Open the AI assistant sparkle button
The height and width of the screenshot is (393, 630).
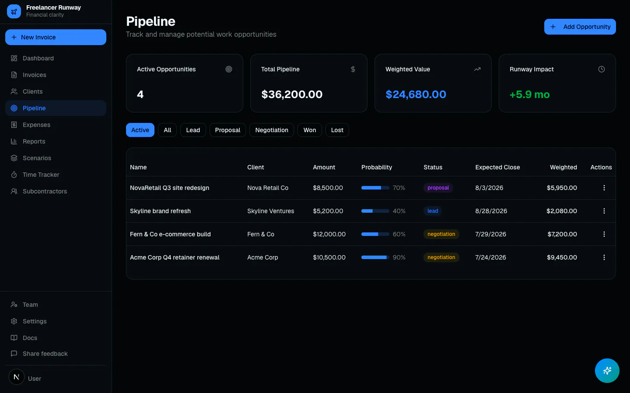click(x=607, y=371)
